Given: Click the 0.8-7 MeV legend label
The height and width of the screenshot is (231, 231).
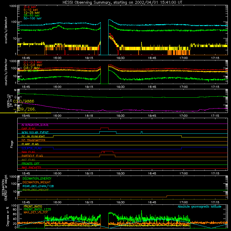Looking at the screenshot, I should [31, 68].
